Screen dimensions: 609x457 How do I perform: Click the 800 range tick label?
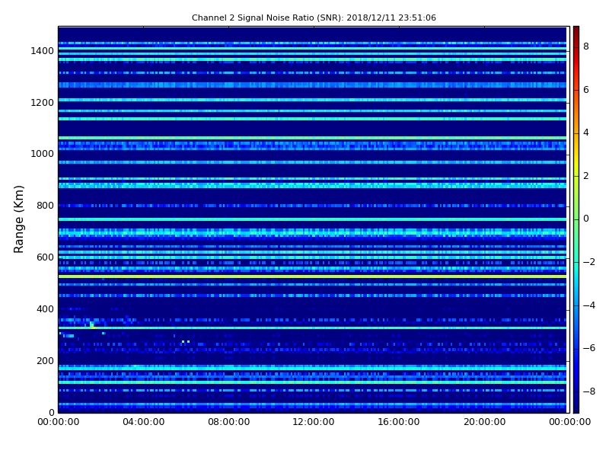[x=45, y=206]
